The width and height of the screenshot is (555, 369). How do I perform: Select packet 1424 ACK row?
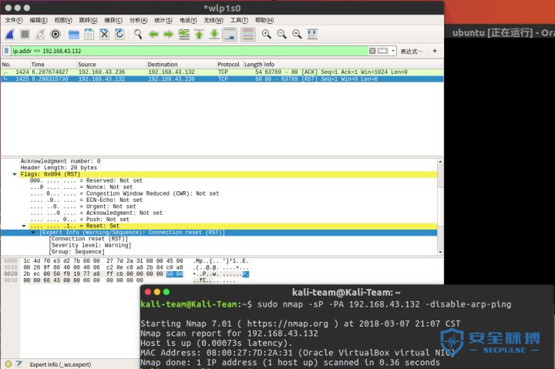click(x=222, y=72)
